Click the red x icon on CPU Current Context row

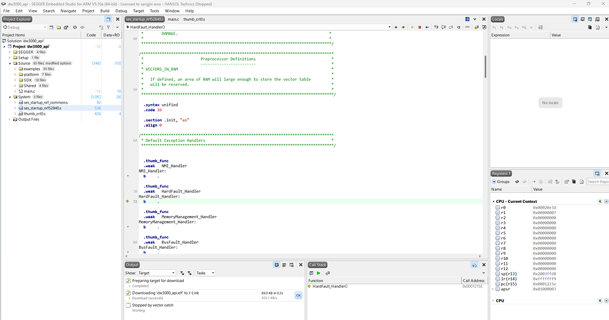606,201
